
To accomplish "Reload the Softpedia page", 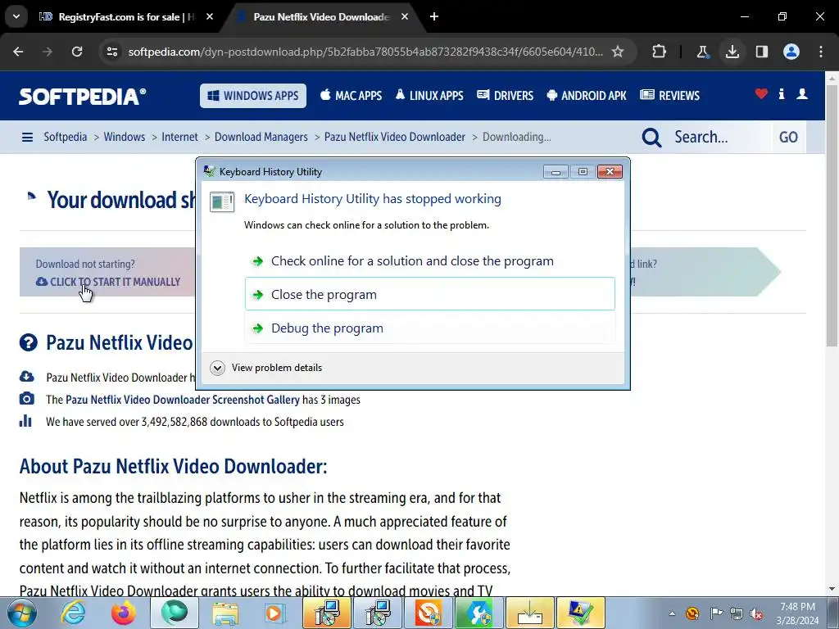I will pos(77,52).
